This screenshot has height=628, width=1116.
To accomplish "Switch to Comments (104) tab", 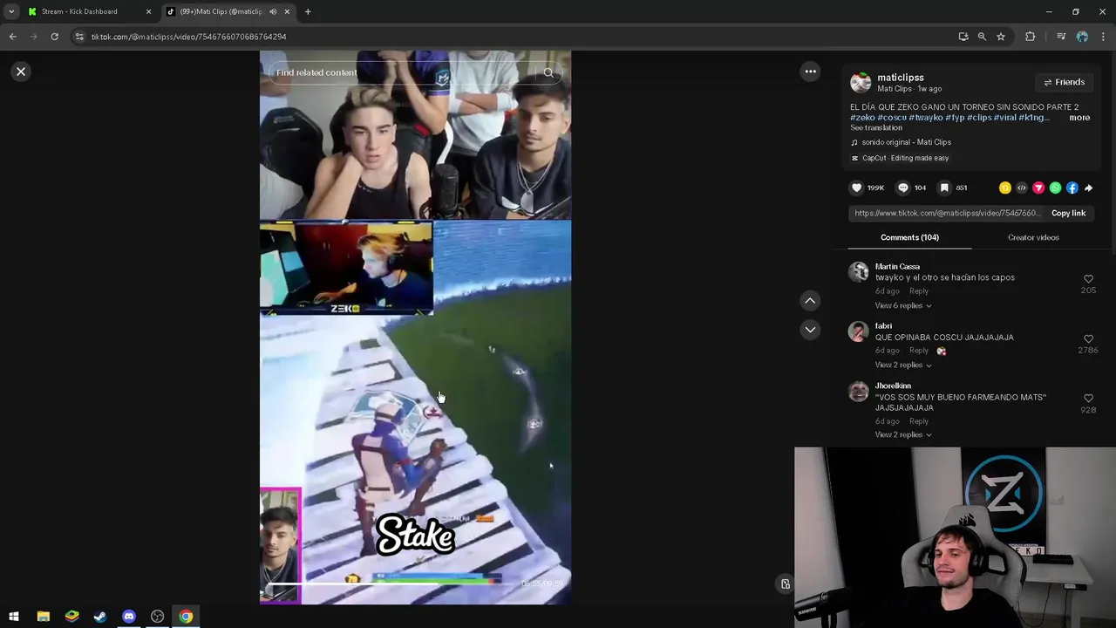I will pos(909,237).
